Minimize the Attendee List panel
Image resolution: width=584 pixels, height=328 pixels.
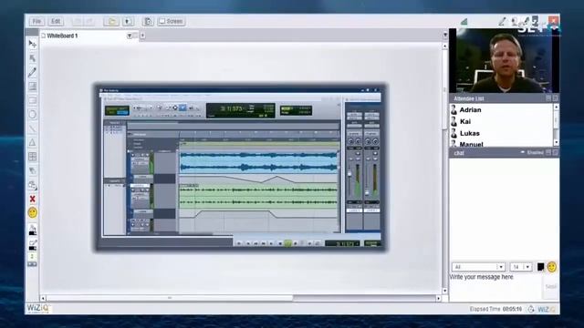pos(548,98)
